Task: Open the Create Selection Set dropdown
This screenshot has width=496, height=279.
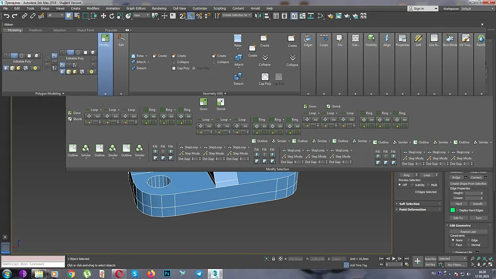Action: pyautogui.click(x=236, y=15)
